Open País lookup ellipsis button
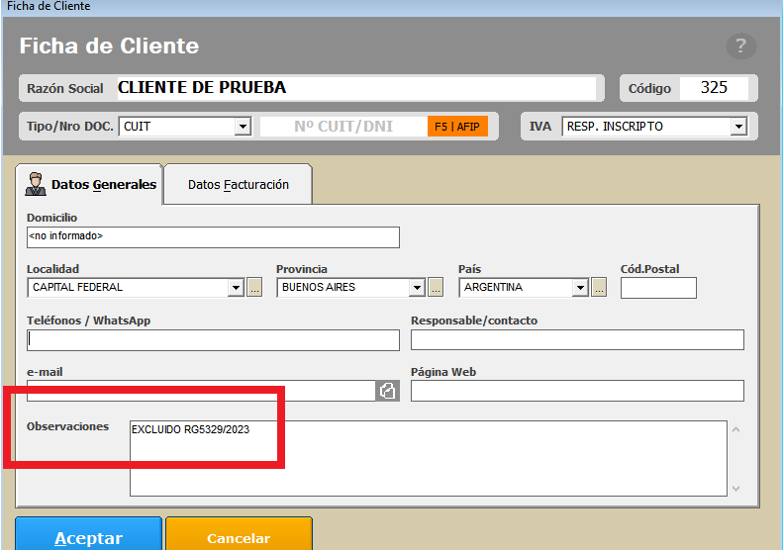Screen dimensions: 783x550 point(599,288)
